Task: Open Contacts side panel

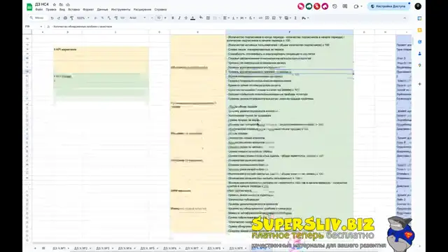Action: (x=420, y=53)
